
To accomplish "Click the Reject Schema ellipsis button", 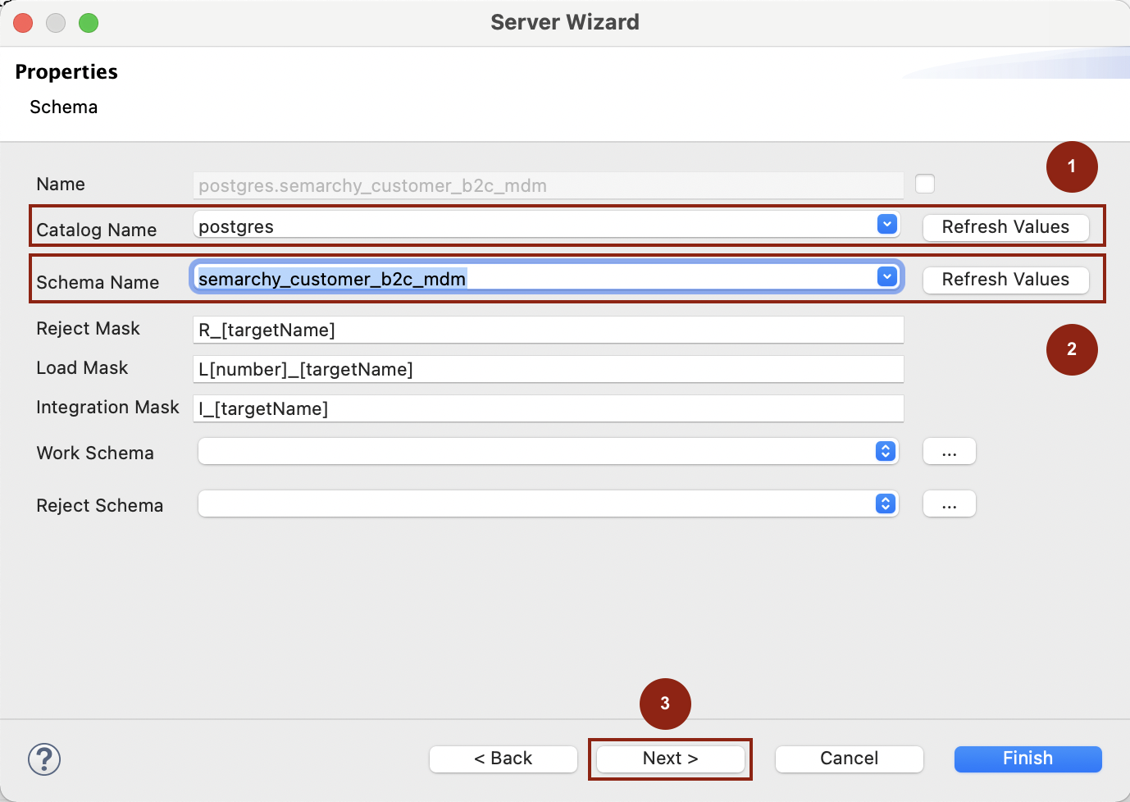I will pos(949,504).
